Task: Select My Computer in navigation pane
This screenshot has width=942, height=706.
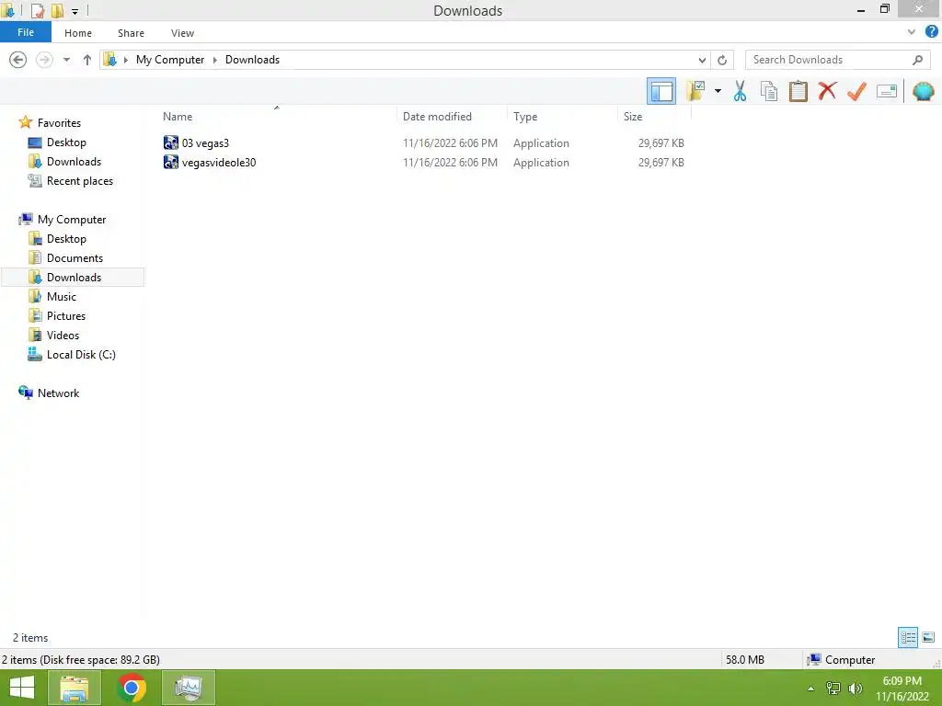Action: click(72, 219)
